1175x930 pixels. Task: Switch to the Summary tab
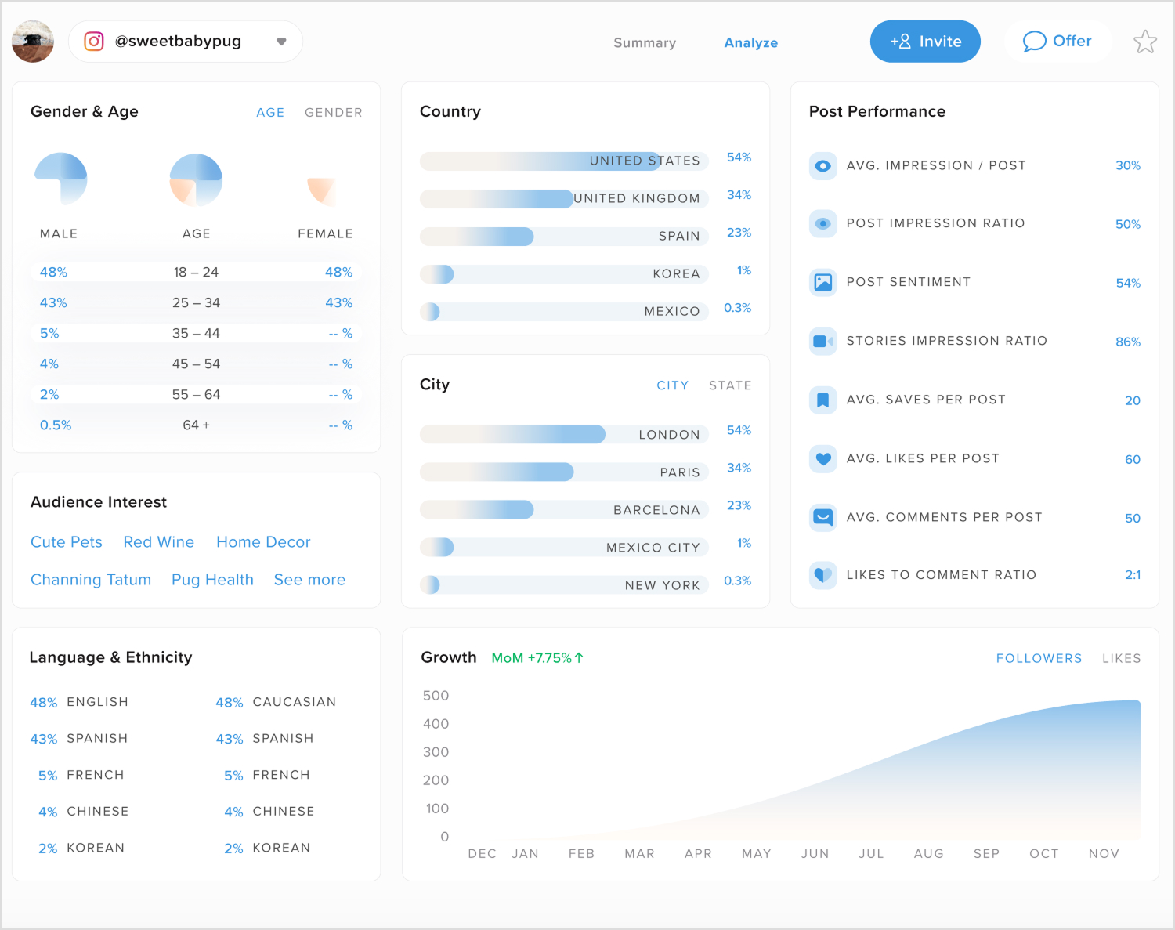click(645, 43)
